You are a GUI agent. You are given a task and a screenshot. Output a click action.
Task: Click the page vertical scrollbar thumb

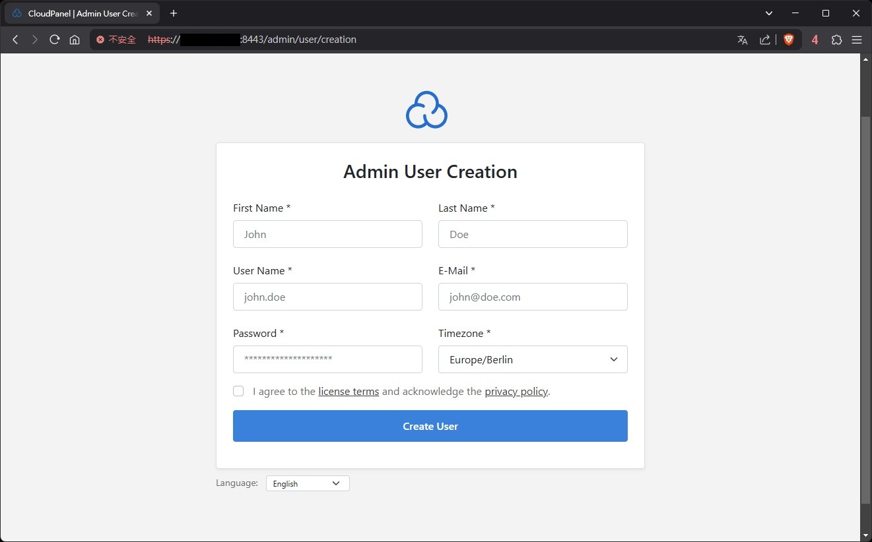866,310
